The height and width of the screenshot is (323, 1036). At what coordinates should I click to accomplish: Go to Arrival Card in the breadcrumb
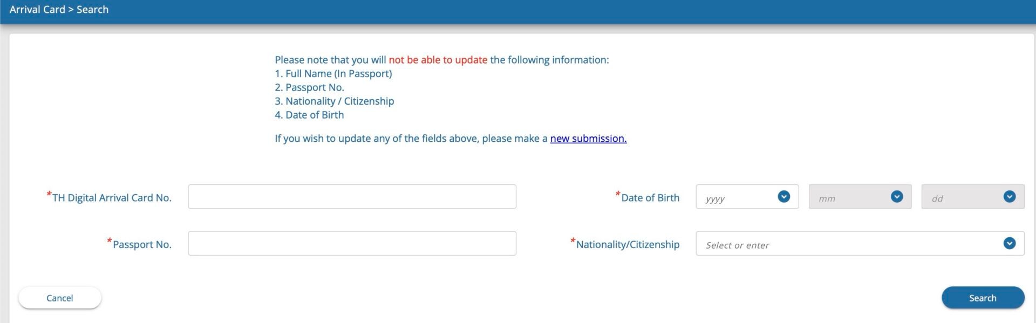[x=37, y=10]
